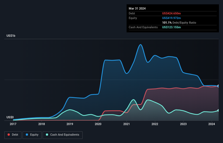
Task: Click the 2020 x-axis label
Action: point(98,124)
